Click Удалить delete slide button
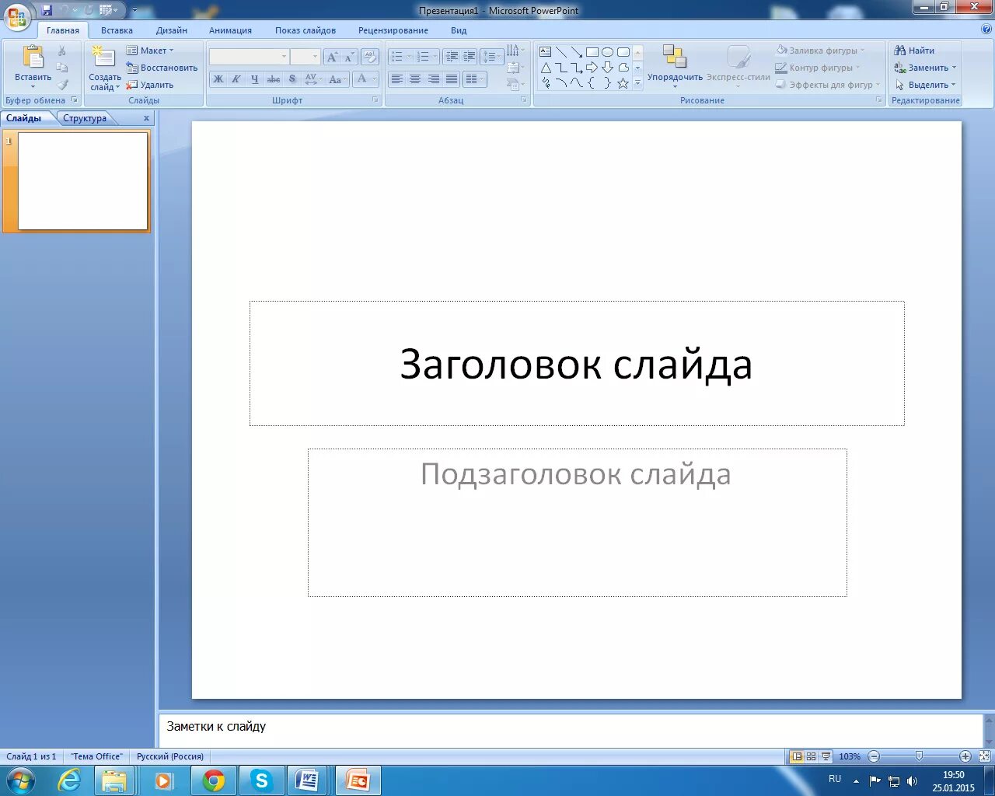The height and width of the screenshot is (796, 995). coord(150,85)
